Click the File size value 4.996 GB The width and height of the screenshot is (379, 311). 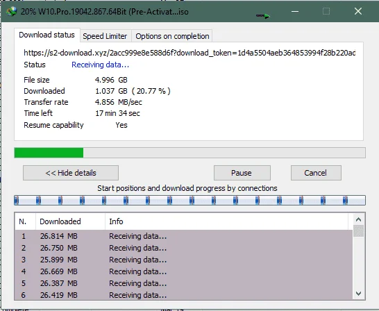(111, 80)
